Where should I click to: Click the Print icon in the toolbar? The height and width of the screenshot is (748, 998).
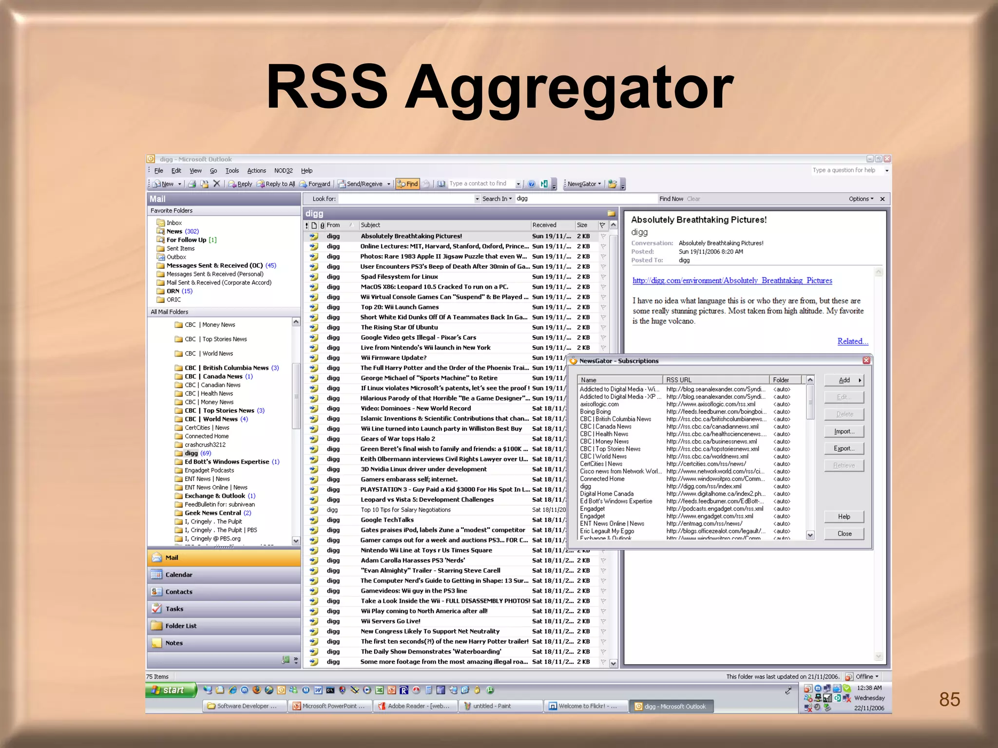click(192, 184)
